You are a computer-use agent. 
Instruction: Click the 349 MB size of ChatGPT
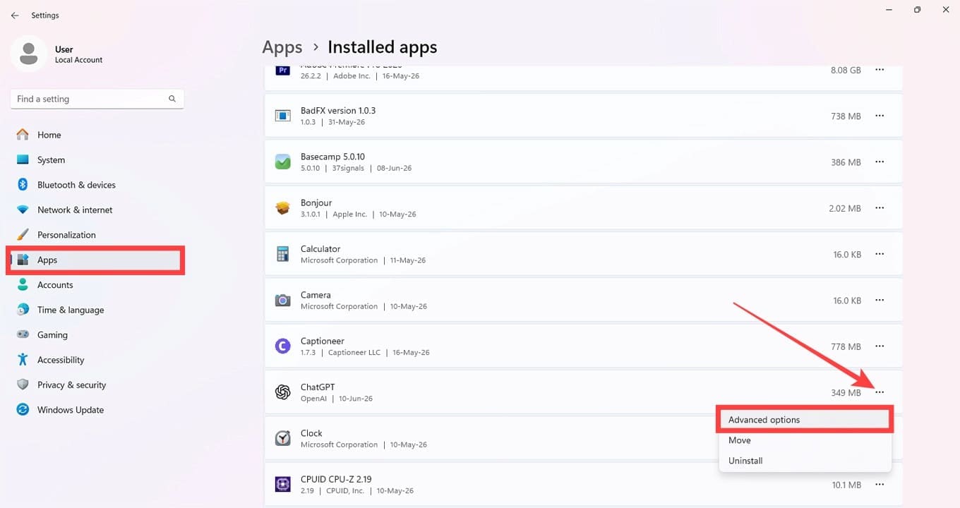coord(846,392)
